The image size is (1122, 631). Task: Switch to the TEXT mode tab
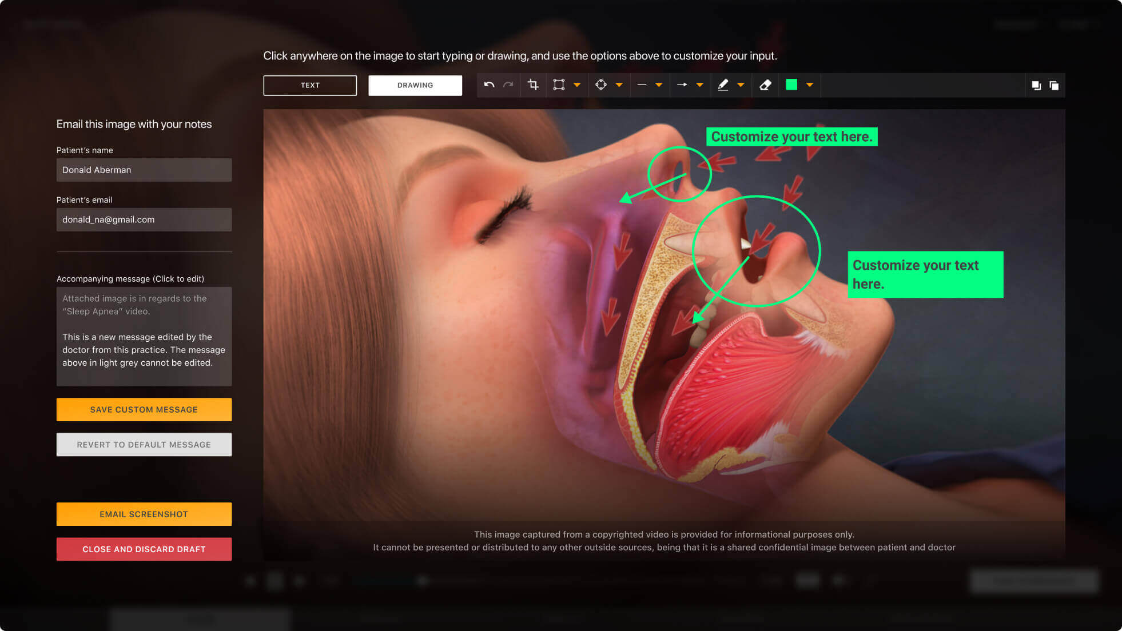pyautogui.click(x=310, y=85)
